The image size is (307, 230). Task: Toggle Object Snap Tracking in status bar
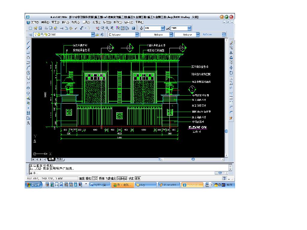[122, 178]
